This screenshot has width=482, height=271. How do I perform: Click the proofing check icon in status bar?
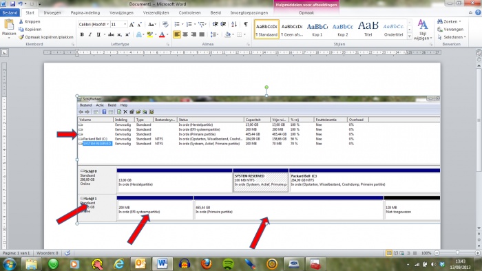point(67,253)
